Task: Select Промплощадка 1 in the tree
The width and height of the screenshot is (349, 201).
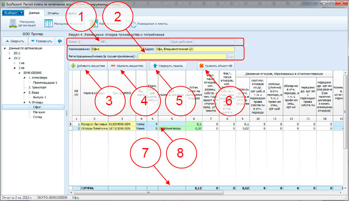Action: point(45,83)
